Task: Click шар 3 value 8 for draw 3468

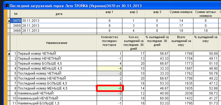Action: click(x=157, y=31)
